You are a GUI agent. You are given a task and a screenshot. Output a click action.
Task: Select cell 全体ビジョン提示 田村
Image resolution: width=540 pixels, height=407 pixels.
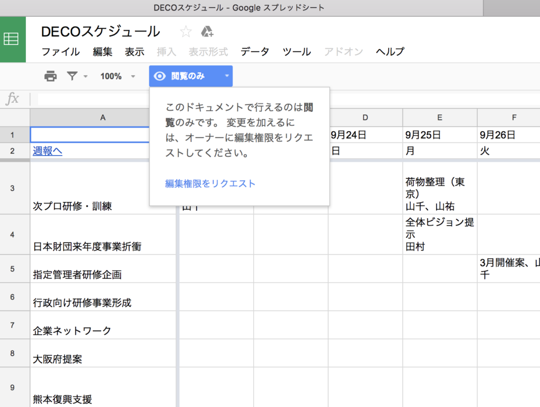tap(440, 235)
